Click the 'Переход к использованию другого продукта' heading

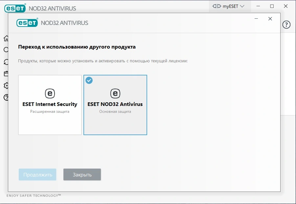coord(77,47)
